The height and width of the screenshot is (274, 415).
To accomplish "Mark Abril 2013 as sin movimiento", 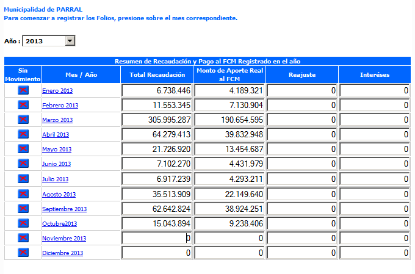I will tap(23, 134).
